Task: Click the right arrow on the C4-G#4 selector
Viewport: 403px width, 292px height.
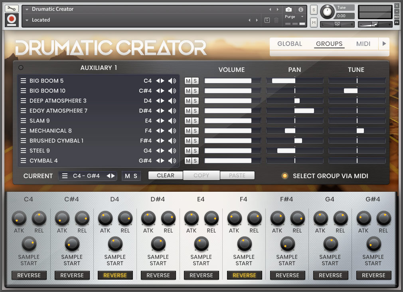Action: tap(113, 176)
